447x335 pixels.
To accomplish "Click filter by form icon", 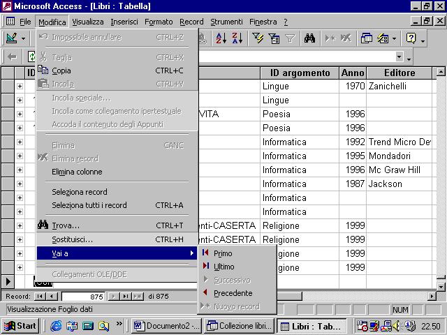I will click(x=274, y=38).
